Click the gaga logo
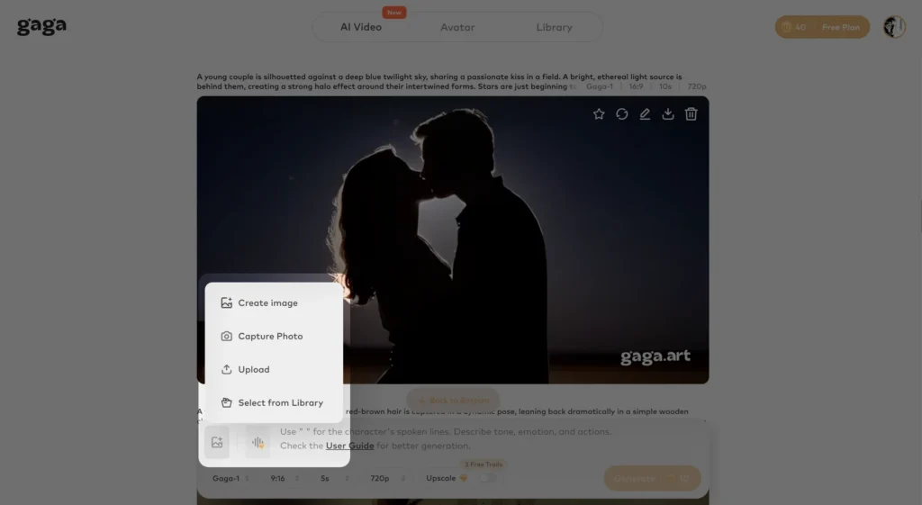The height and width of the screenshot is (505, 922). click(x=41, y=26)
